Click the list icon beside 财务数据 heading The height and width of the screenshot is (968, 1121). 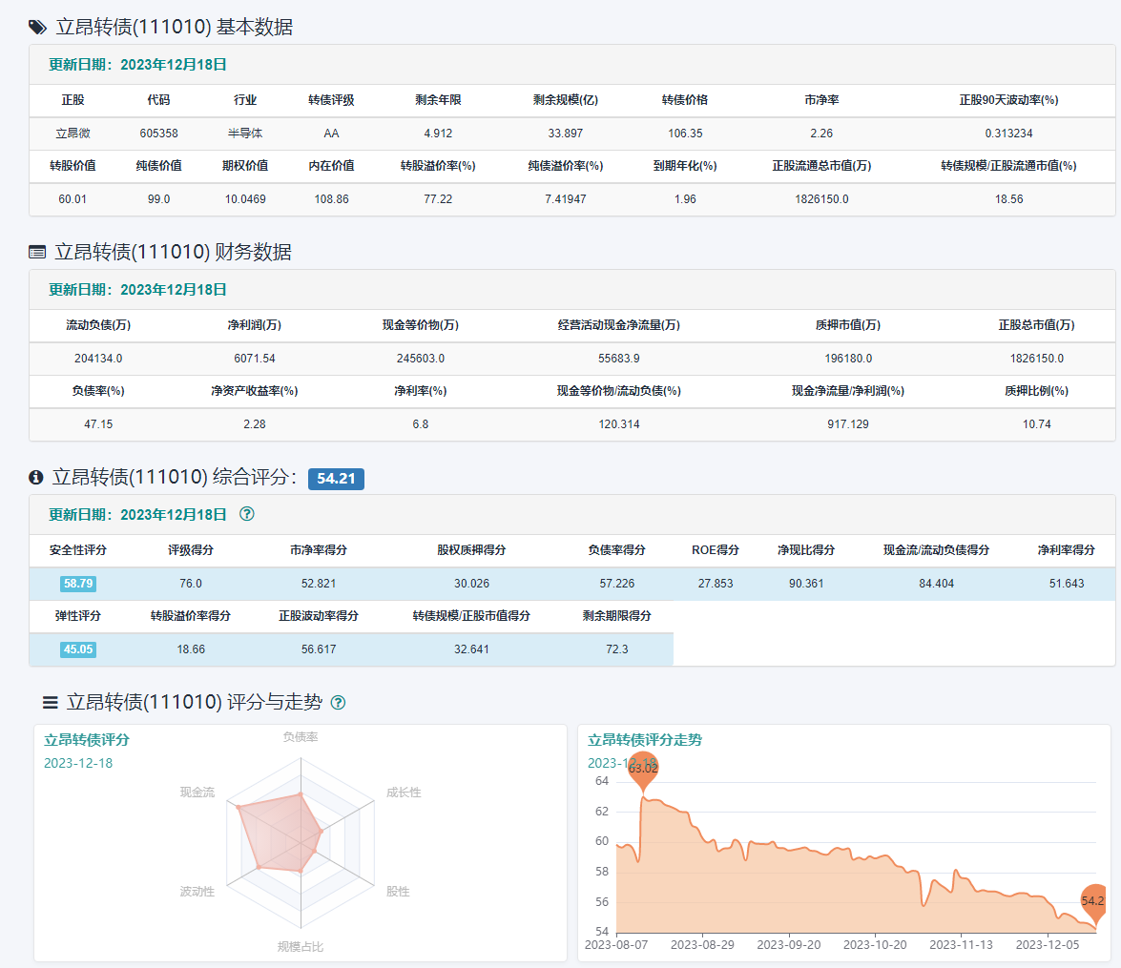(x=37, y=253)
